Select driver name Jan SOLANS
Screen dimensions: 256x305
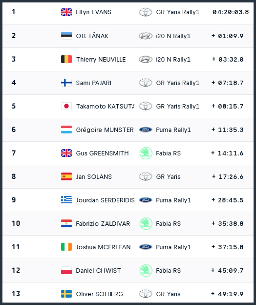click(x=94, y=176)
